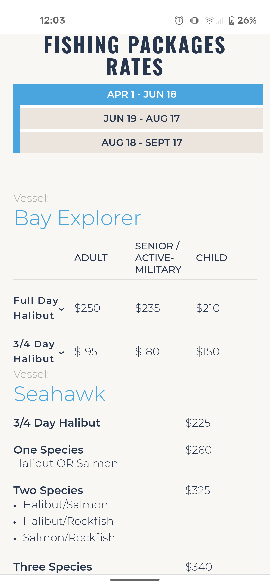Tap the One Species package heading
Image resolution: width=270 pixels, height=585 pixels.
(x=48, y=450)
